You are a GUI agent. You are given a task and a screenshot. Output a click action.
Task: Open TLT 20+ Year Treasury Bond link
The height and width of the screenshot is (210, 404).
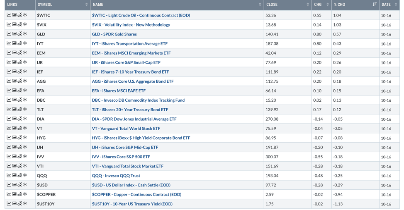130,110
